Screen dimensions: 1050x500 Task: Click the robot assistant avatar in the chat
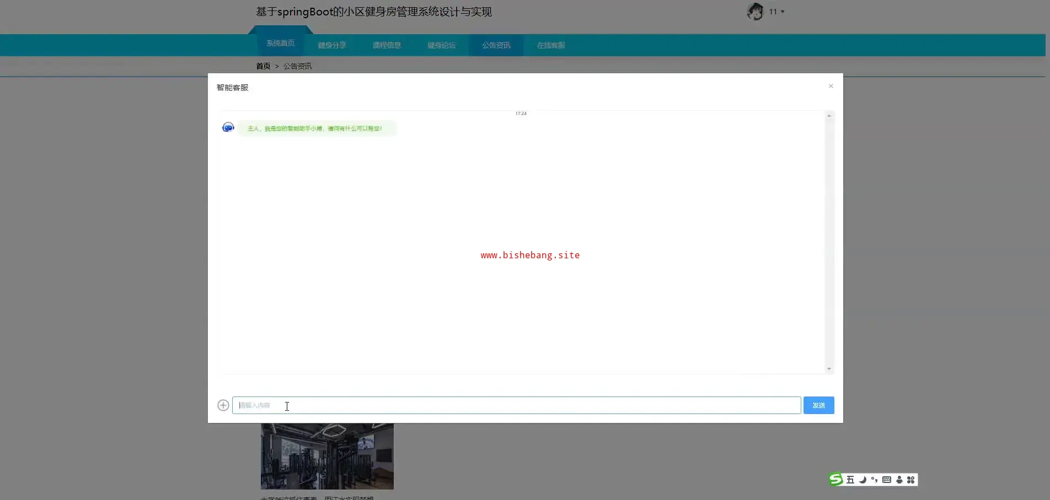click(228, 128)
